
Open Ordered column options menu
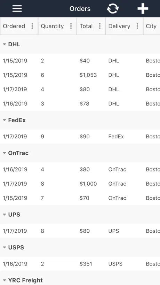pyautogui.click(x=32, y=26)
